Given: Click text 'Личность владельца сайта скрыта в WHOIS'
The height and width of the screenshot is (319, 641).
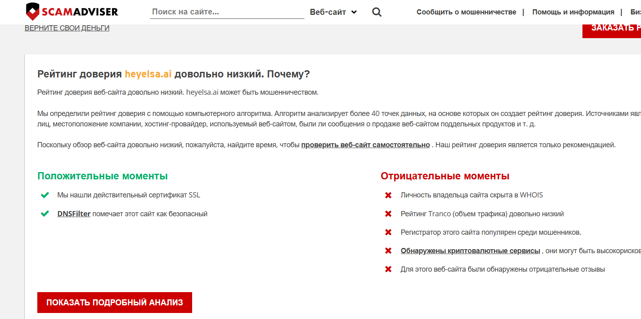Looking at the screenshot, I should tap(472, 195).
